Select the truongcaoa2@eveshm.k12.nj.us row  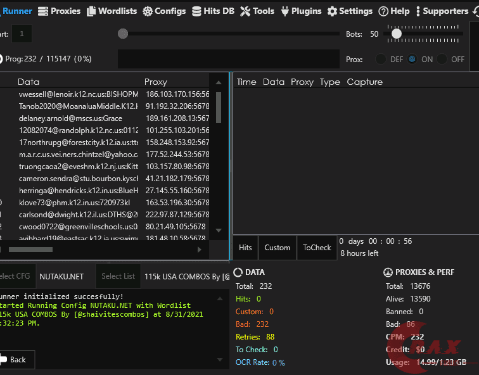click(105, 167)
